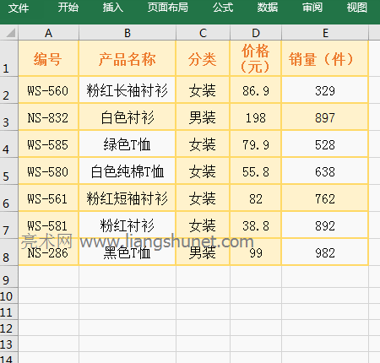
Task: Open the 公式 ribbon tab
Action: (x=223, y=8)
